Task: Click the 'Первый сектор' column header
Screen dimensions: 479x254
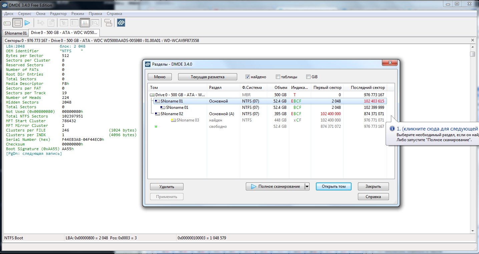Action: [x=327, y=88]
